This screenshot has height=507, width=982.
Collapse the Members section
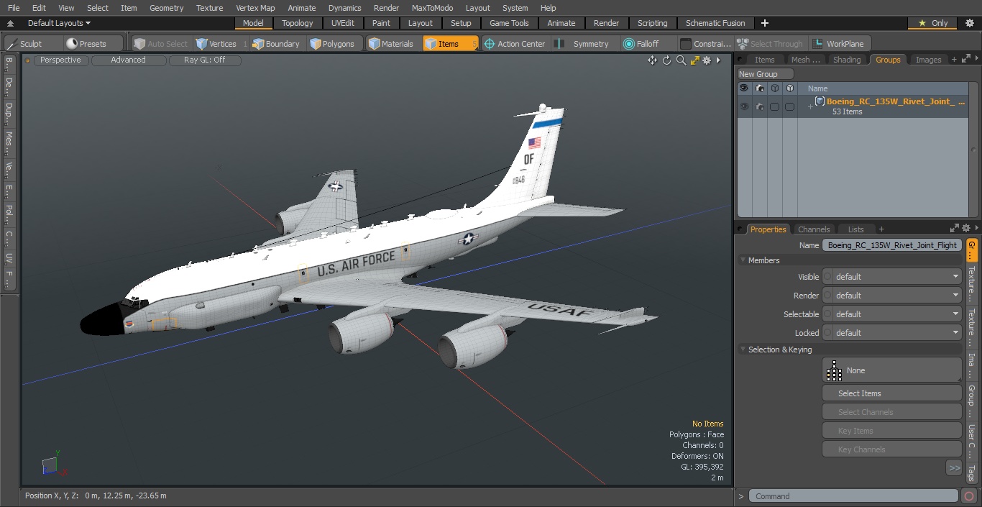point(743,260)
